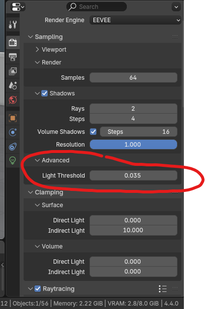Disable the Raytracing checkbox
The width and height of the screenshot is (206, 309).
(38, 289)
